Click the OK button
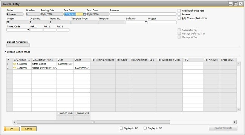Image resolution: width=245 pixels, height=135 pixels. click(12, 129)
